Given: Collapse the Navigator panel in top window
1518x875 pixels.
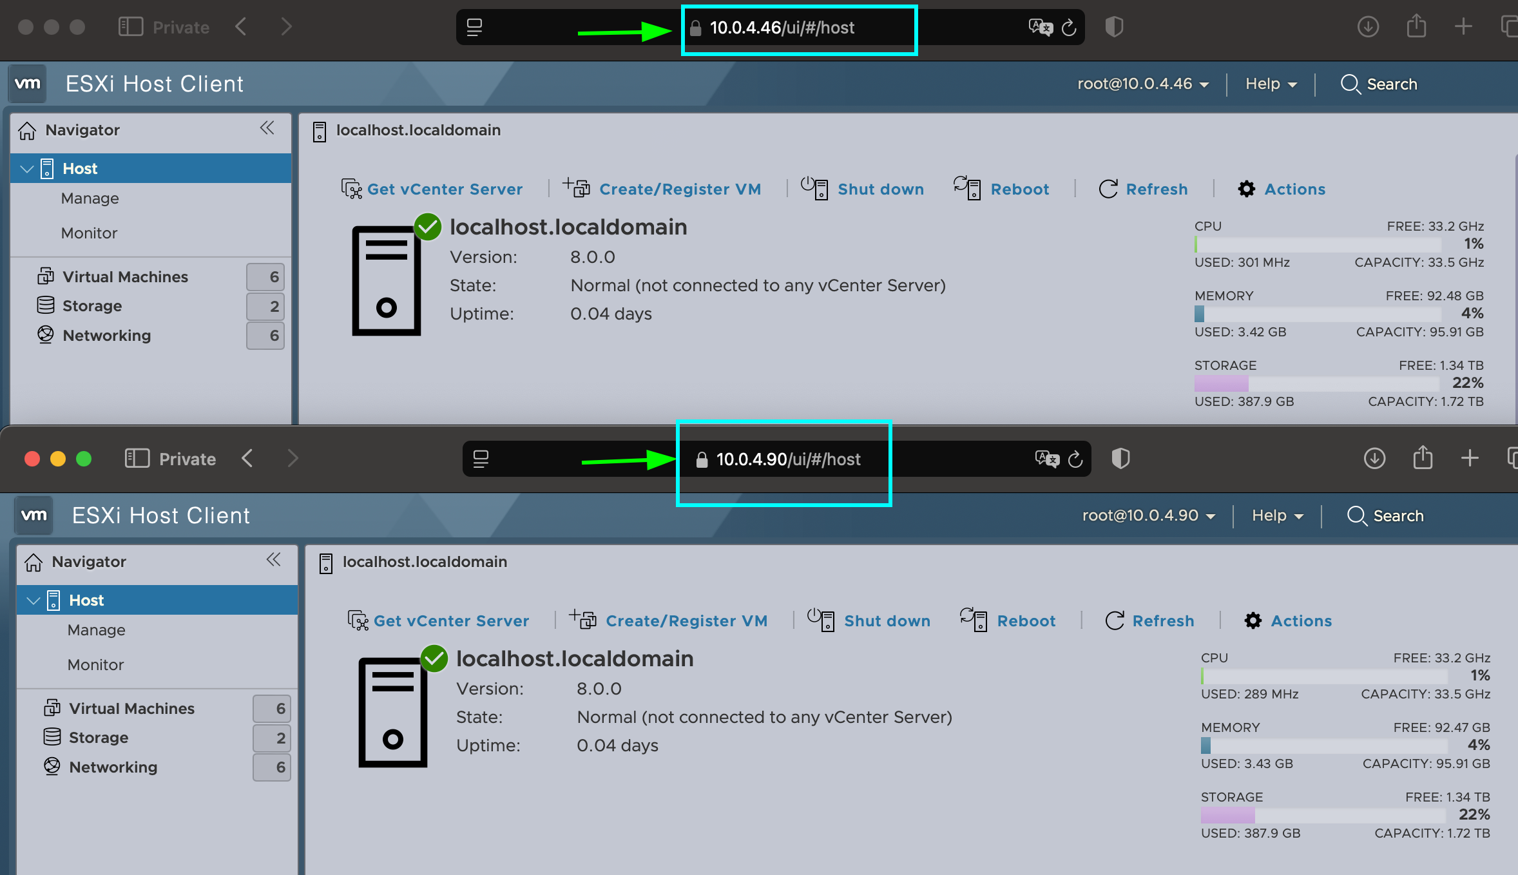Looking at the screenshot, I should 267,128.
